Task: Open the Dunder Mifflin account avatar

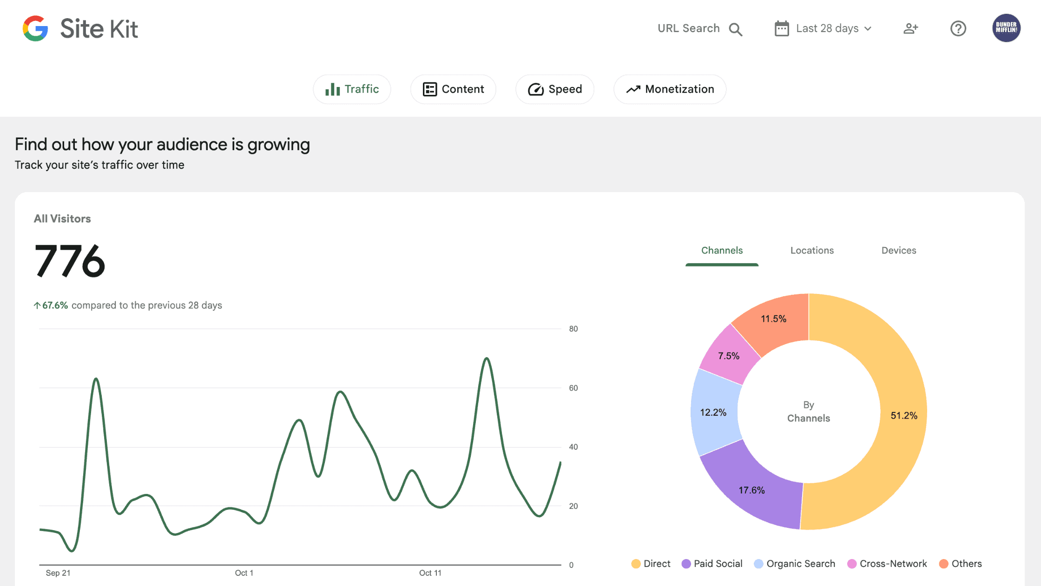Action: click(1006, 28)
